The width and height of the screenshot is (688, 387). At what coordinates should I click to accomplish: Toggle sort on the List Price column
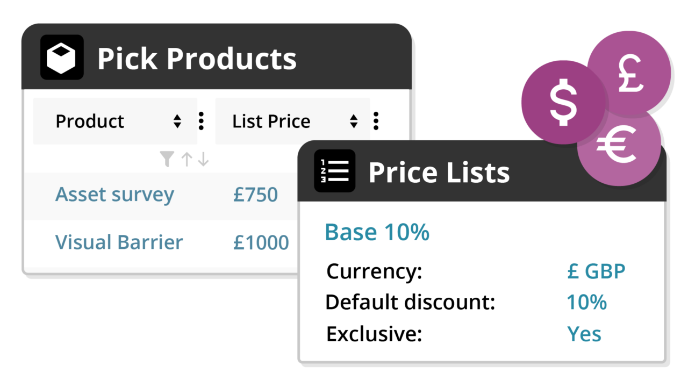(353, 121)
